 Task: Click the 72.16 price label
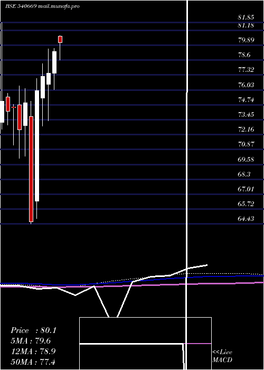pos(246,129)
